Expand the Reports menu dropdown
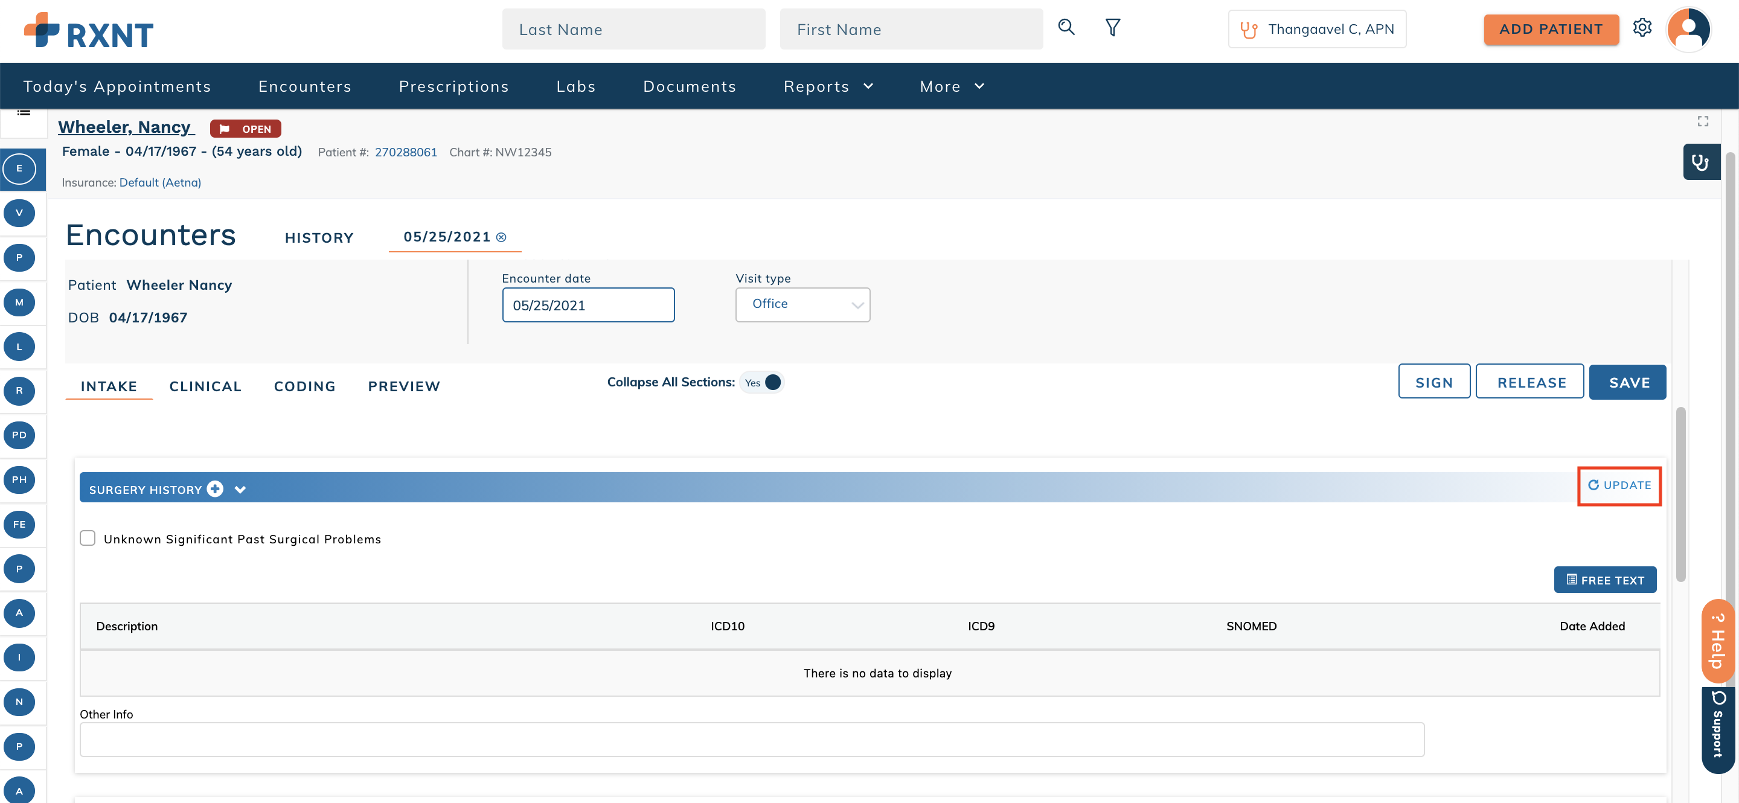This screenshot has width=1739, height=803. 828,86
